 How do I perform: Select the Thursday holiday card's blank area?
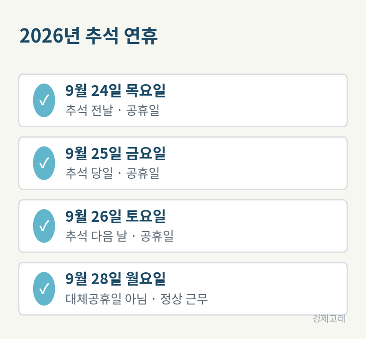(257, 100)
